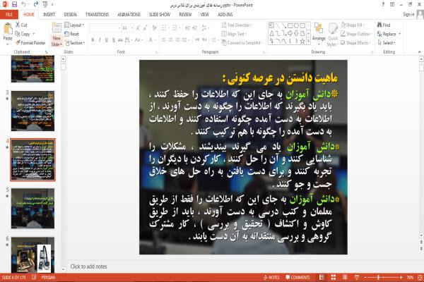Image resolution: width=424 pixels, height=282 pixels.
Task: Click the zoom slider handle
Action: click(x=379, y=277)
